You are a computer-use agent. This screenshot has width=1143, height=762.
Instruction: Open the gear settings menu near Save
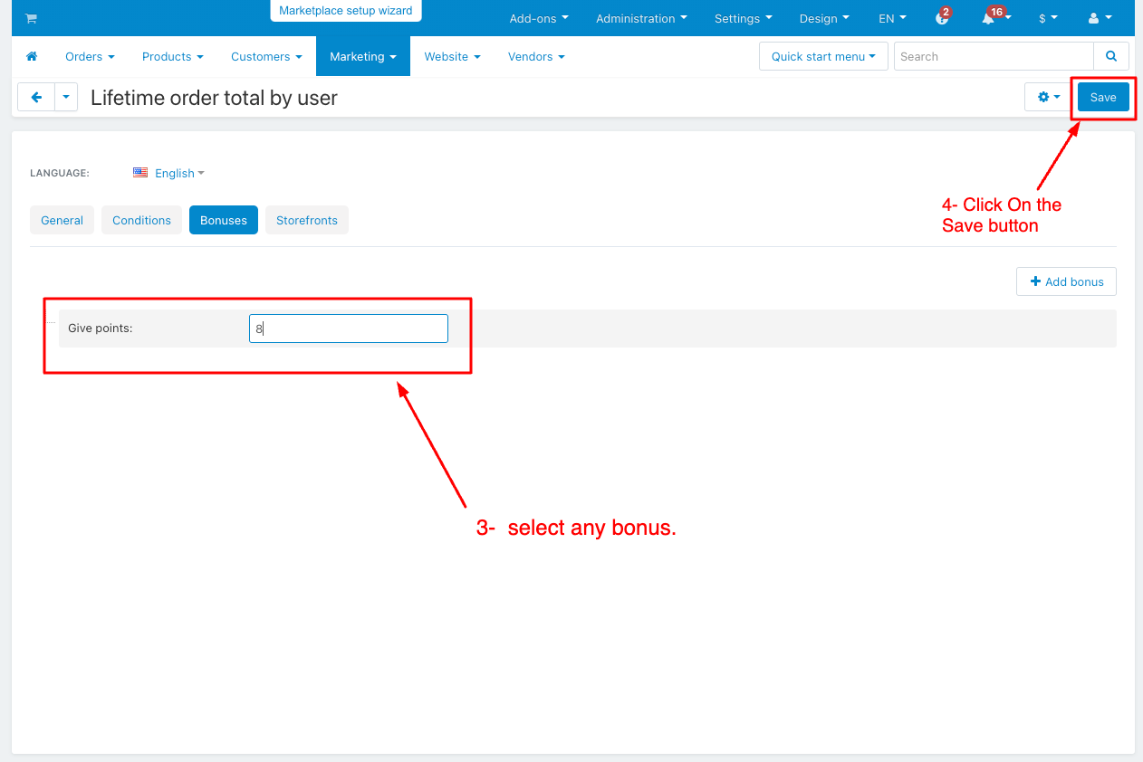pos(1049,98)
